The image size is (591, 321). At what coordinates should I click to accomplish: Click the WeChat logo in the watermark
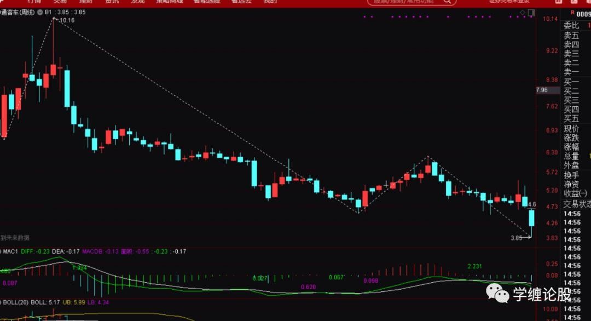(497, 295)
